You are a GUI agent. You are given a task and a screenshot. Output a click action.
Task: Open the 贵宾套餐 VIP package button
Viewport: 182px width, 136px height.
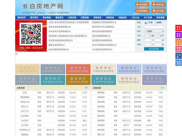click(142, 11)
